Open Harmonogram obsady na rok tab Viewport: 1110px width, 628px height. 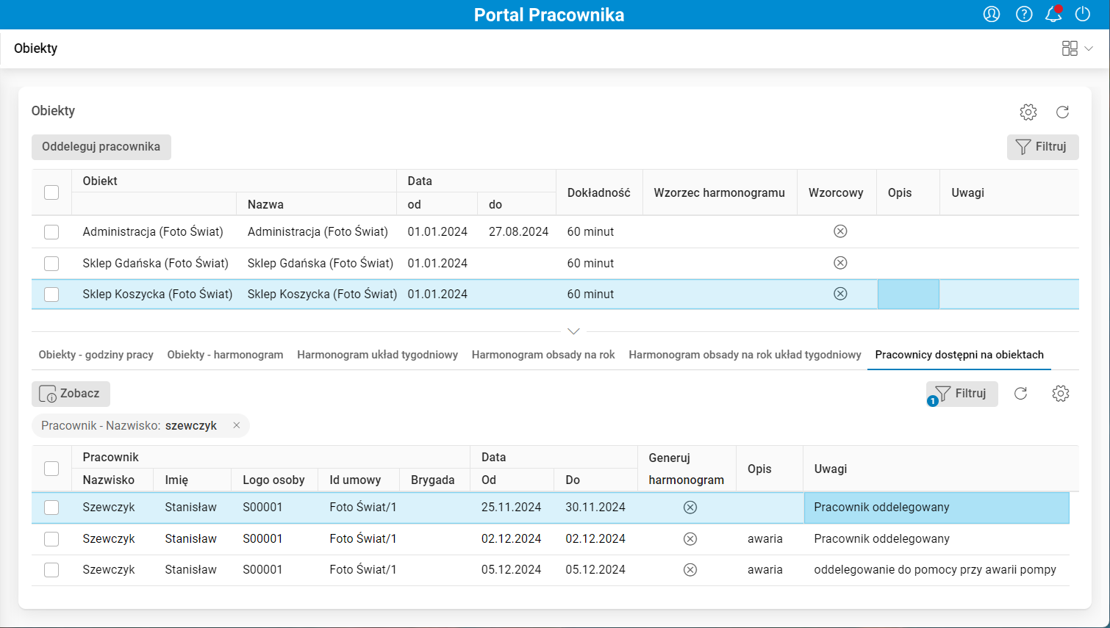click(543, 355)
